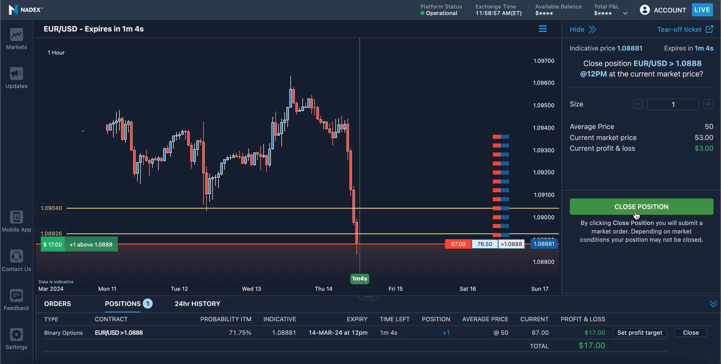Click the account profile avatar icon
The height and width of the screenshot is (364, 721).
tap(645, 10)
